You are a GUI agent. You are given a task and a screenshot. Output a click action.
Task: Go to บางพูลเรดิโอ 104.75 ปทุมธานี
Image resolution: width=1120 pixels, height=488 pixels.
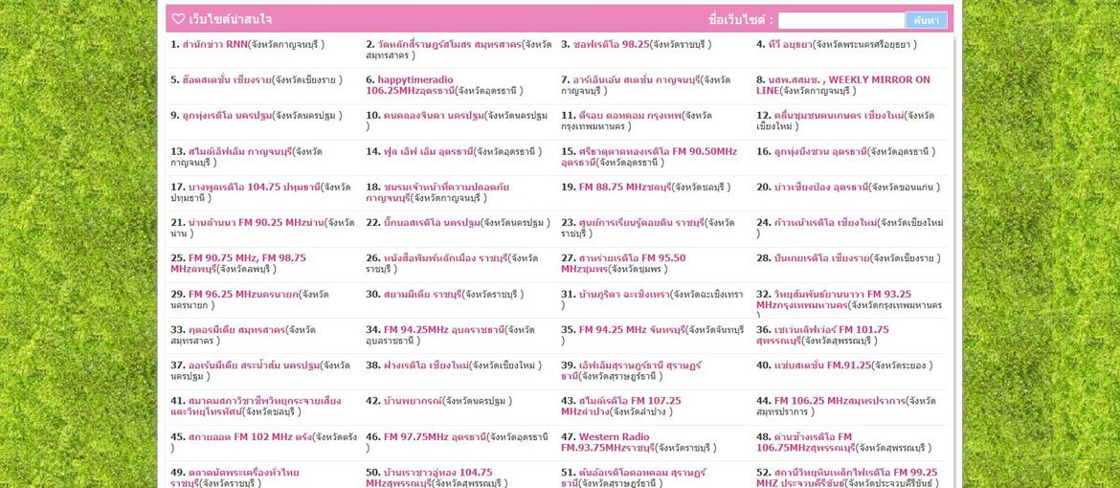(x=254, y=187)
